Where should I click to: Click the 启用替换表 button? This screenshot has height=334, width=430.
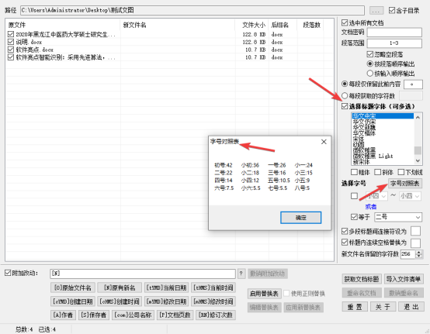pyautogui.click(x=264, y=294)
